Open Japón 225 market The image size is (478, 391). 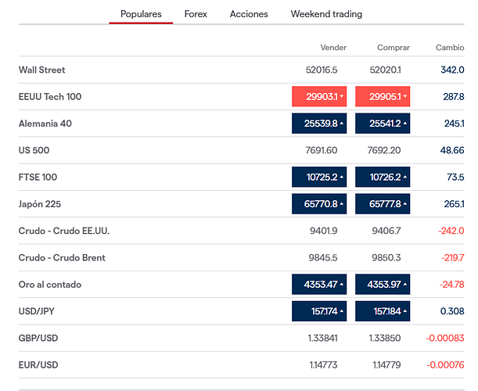point(40,204)
